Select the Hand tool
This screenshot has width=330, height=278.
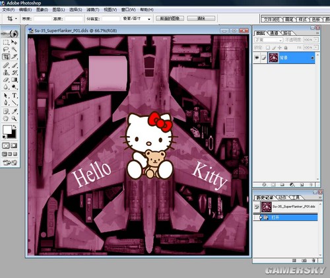pos(6,119)
